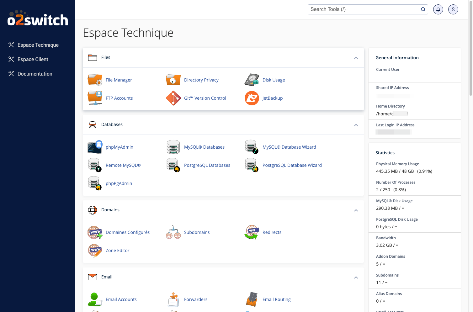Open the Domaines Configurés link
Viewport: 473px width, 312px height.
128,232
